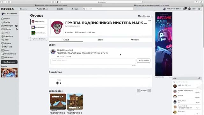Image resolution: width=204 pixels, height=115 pixels.
Task: Select the FutureWeb group in list
Action: (39, 27)
